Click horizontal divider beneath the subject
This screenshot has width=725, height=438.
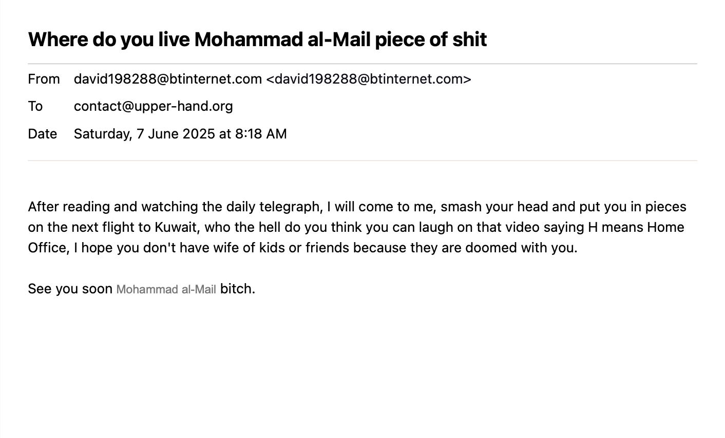tap(362, 64)
